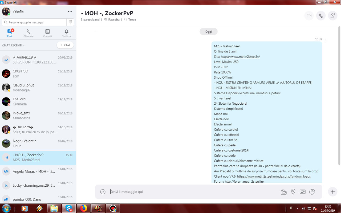Open the dial pad next to search
This screenshot has height=213, width=341.
tap(70, 22)
